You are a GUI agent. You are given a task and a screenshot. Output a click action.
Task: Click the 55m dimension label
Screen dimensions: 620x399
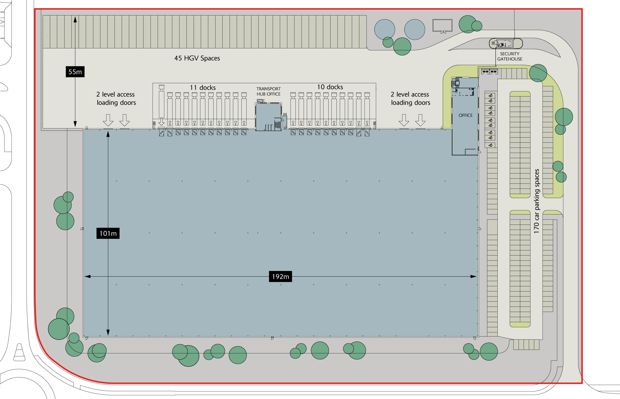coord(75,72)
